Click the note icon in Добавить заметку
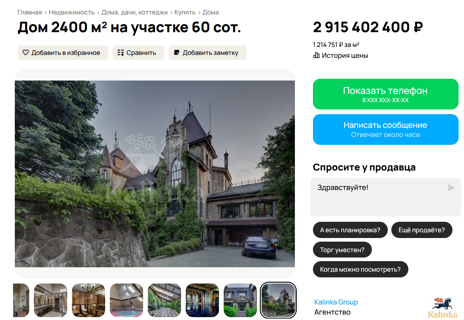This screenshot has width=464, height=320. click(x=177, y=53)
